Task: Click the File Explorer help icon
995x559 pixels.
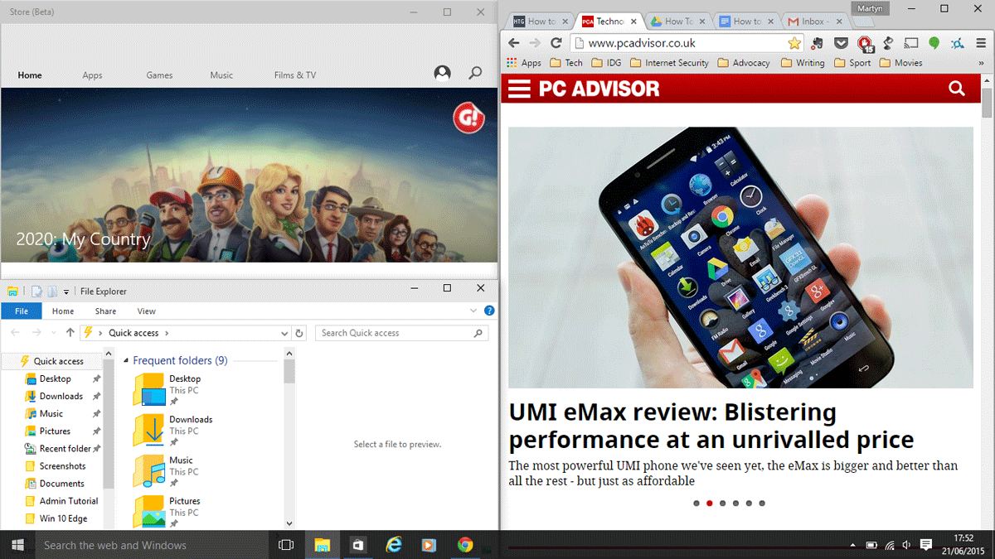Action: (489, 311)
